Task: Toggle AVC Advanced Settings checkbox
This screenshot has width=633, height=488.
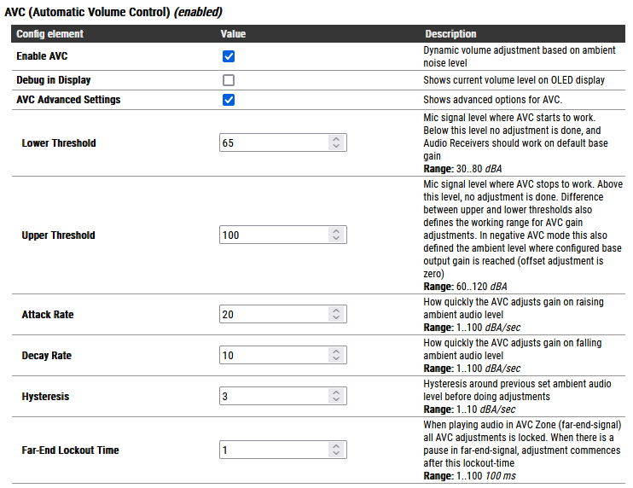Action: coord(229,100)
